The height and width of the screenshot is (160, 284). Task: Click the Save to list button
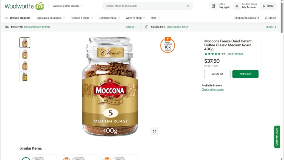pyautogui.click(x=217, y=74)
